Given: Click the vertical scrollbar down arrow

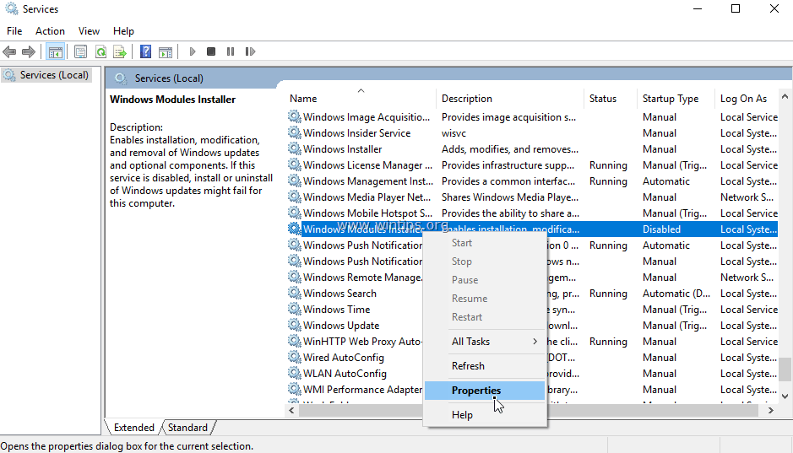Looking at the screenshot, I should click(x=785, y=396).
